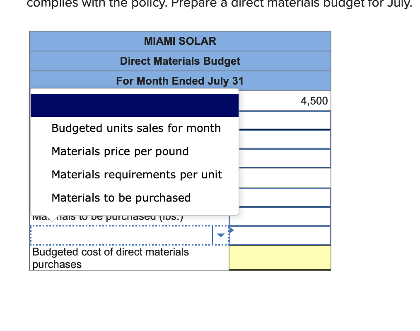Pick "Materials requirements per unit" option
This screenshot has height=331, width=420.
click(x=137, y=175)
